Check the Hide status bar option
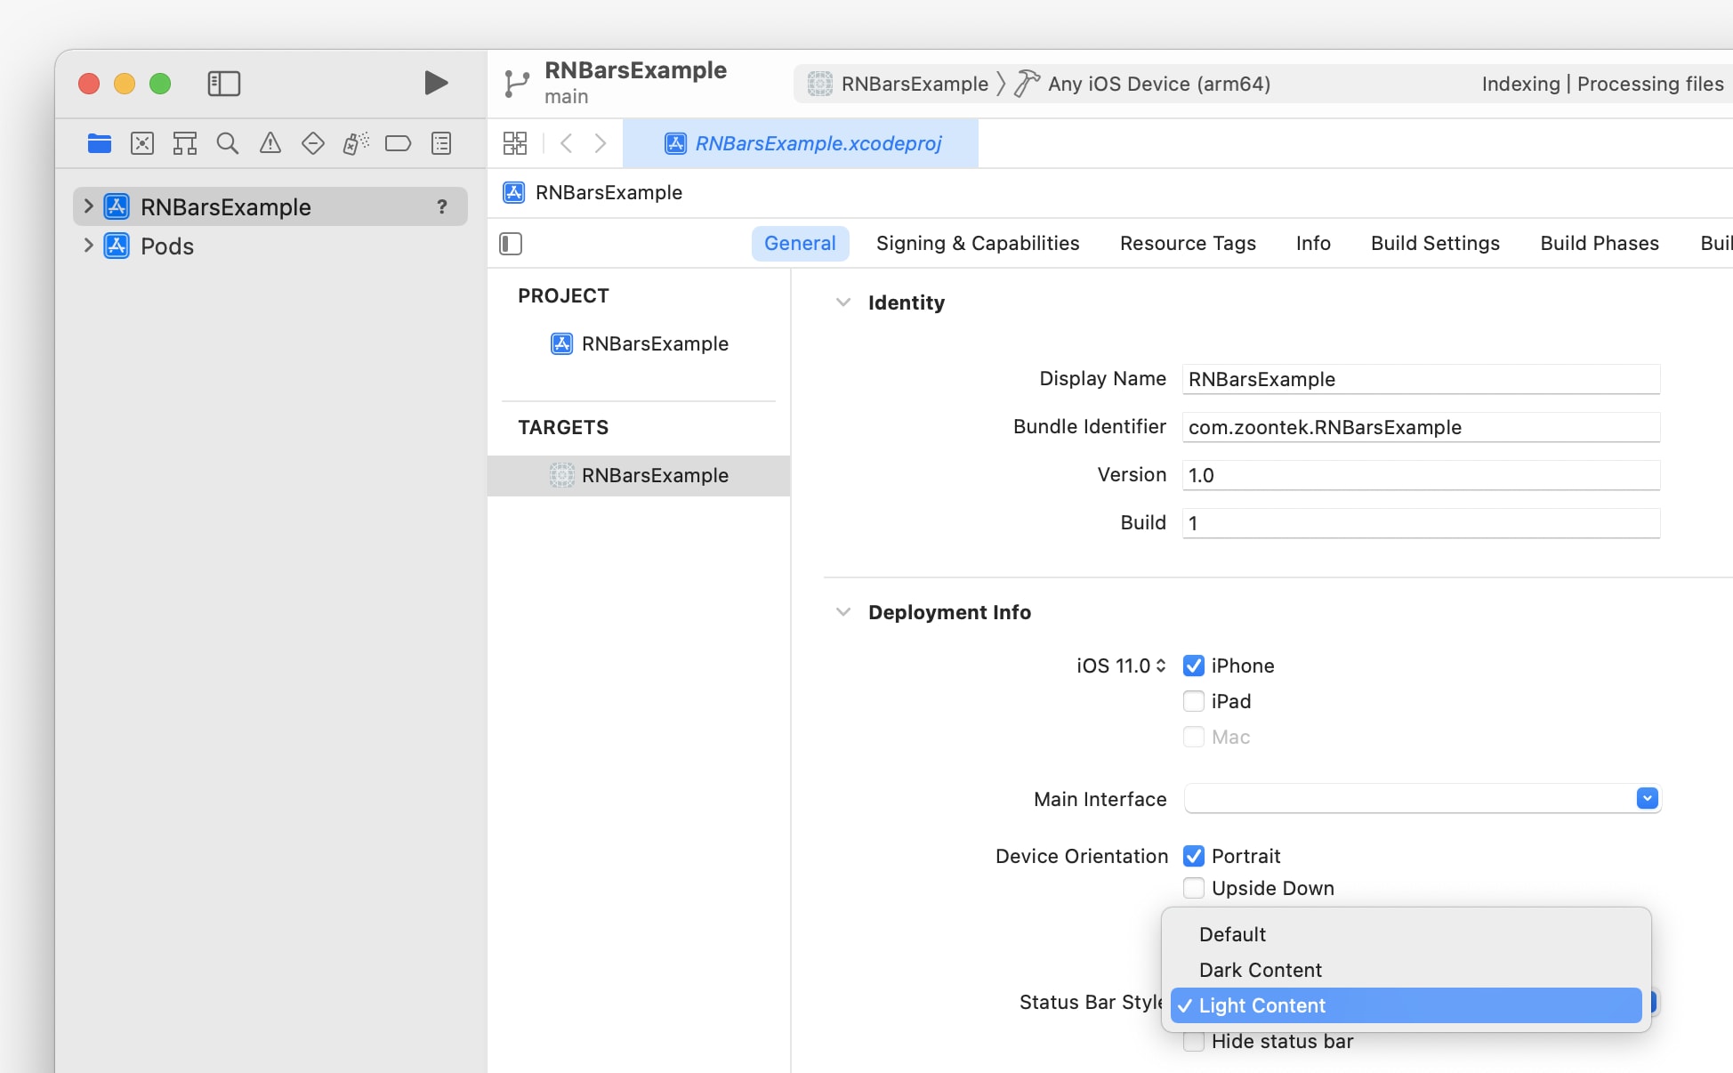This screenshot has width=1733, height=1073. (x=1194, y=1040)
